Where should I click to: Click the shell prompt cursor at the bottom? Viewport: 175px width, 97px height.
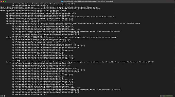(x=5, y=96)
